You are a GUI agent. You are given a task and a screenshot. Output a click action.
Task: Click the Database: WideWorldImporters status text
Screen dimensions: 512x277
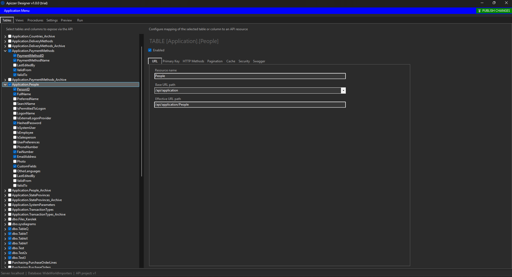(x=50, y=273)
